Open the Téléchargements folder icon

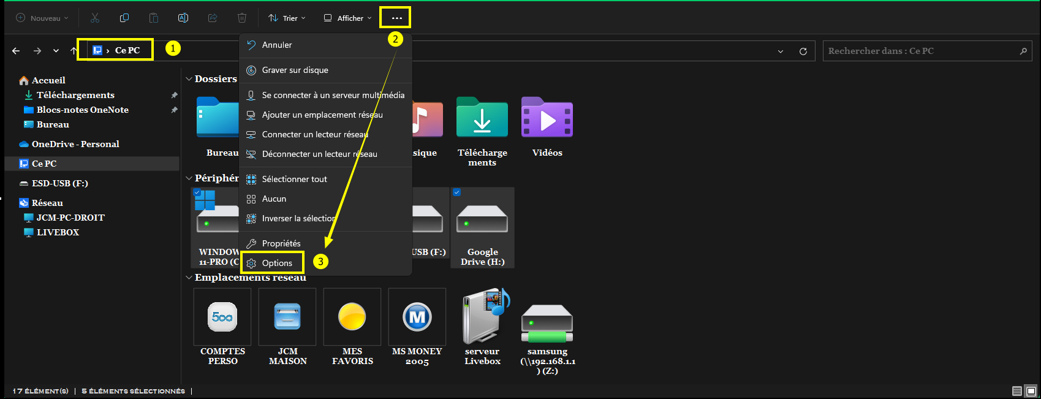[x=482, y=116]
